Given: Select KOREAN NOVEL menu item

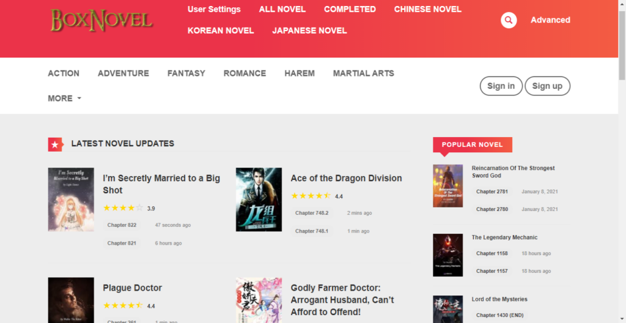Looking at the screenshot, I should point(221,31).
